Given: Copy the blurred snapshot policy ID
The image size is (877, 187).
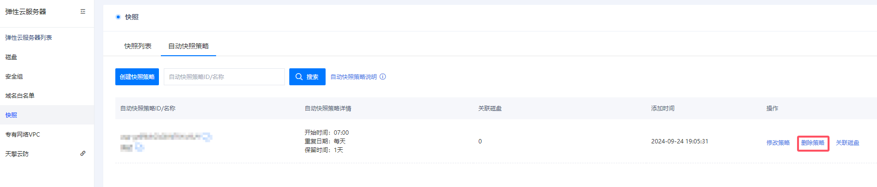Looking at the screenshot, I should coord(207,137).
